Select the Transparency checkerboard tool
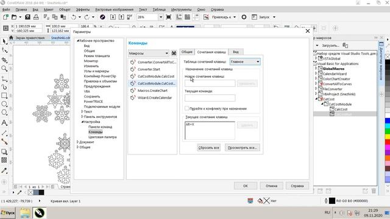This screenshot has height=219, width=390. click(x=4, y=160)
